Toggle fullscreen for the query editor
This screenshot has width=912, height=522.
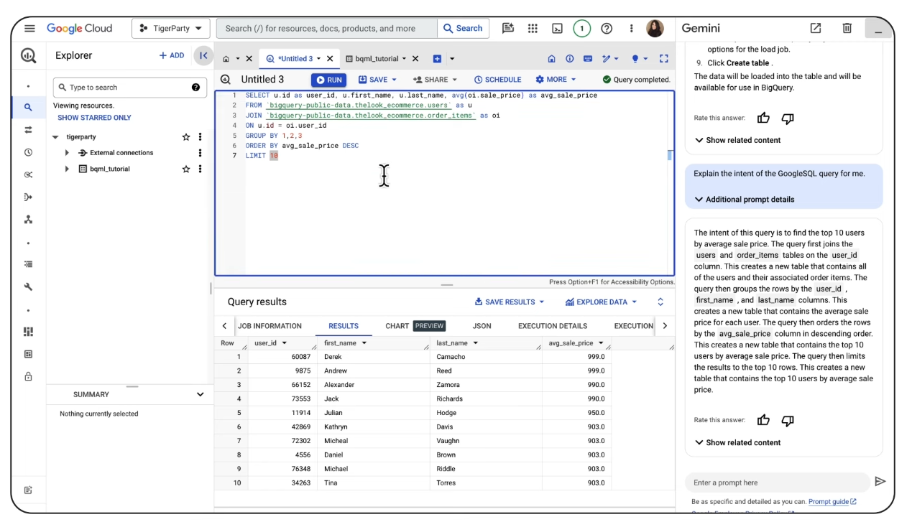(663, 59)
